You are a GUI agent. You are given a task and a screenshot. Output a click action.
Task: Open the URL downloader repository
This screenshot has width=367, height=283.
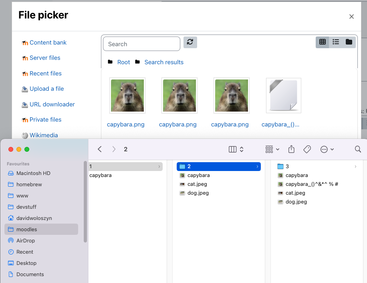(52, 104)
